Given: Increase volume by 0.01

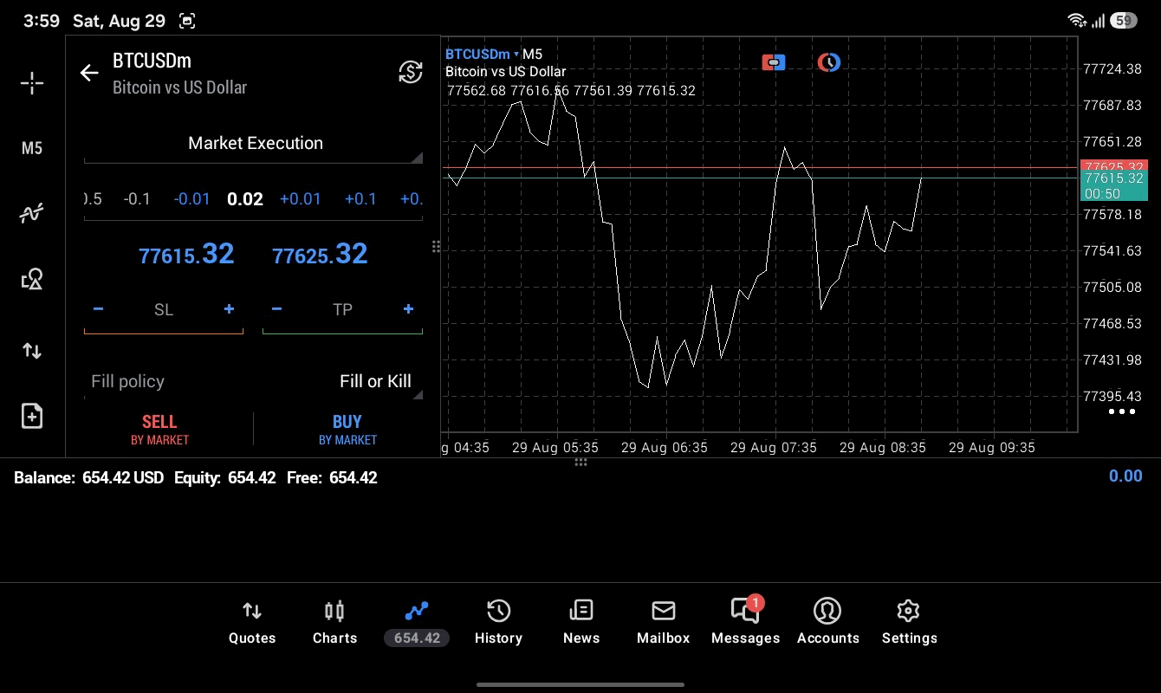Looking at the screenshot, I should [300, 199].
